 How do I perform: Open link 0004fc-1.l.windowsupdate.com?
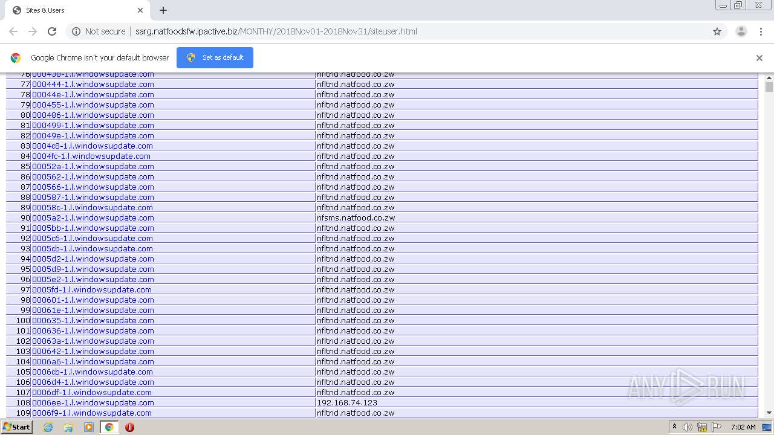[x=91, y=156]
